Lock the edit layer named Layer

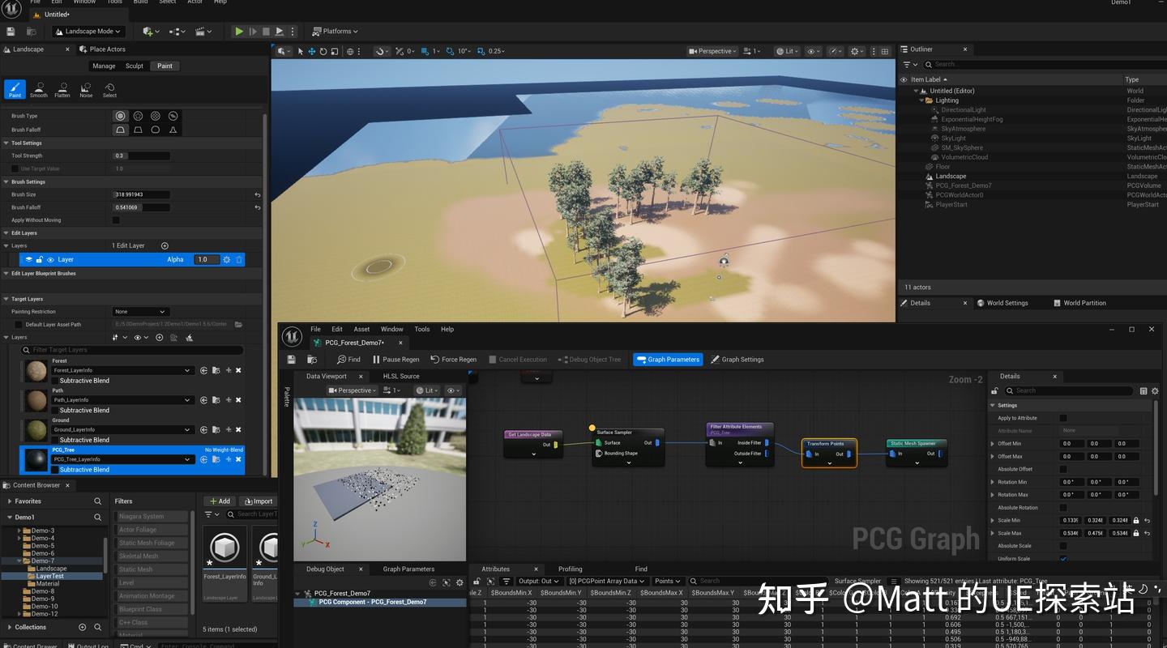pyautogui.click(x=39, y=260)
